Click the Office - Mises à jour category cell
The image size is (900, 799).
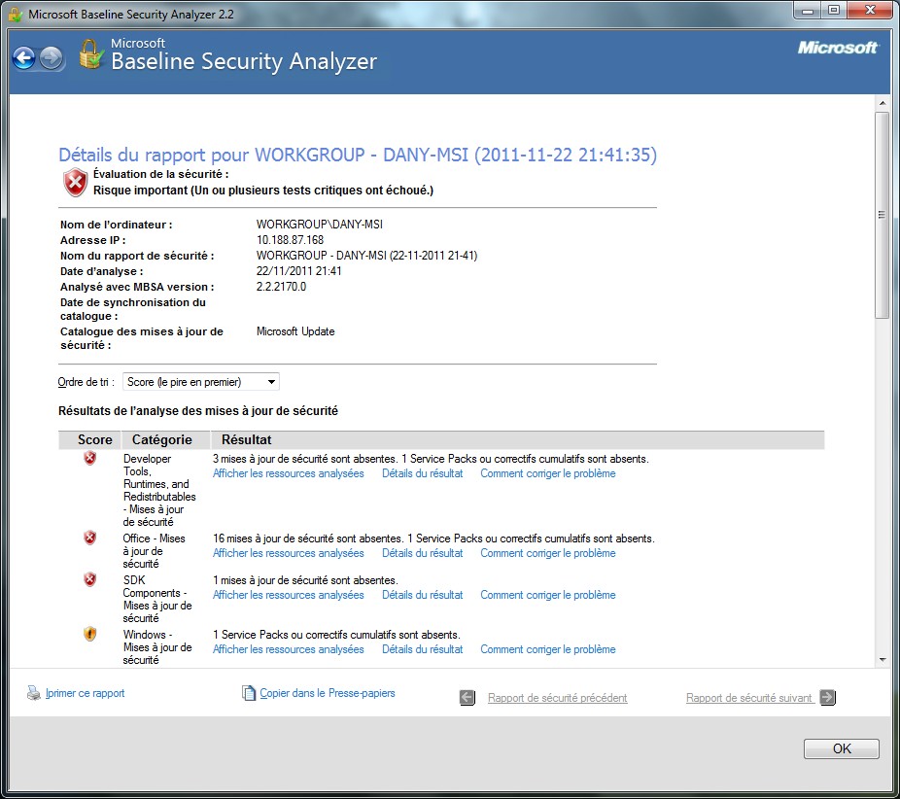tap(154, 551)
